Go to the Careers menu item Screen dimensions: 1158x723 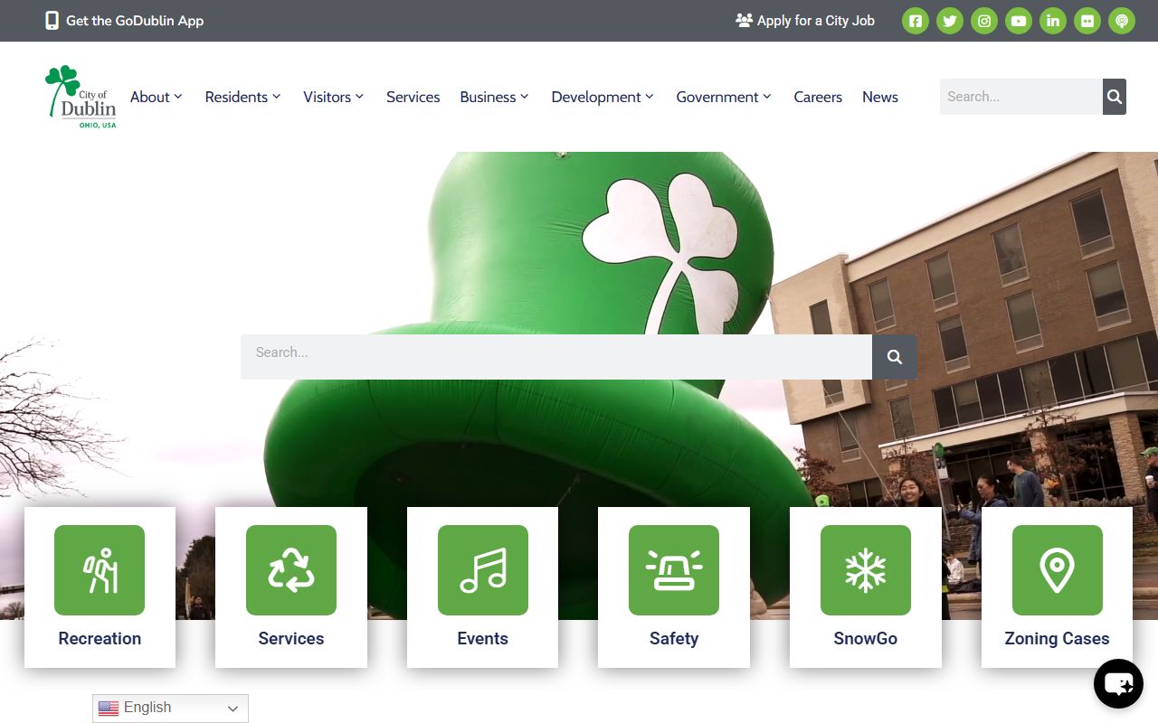click(x=818, y=97)
